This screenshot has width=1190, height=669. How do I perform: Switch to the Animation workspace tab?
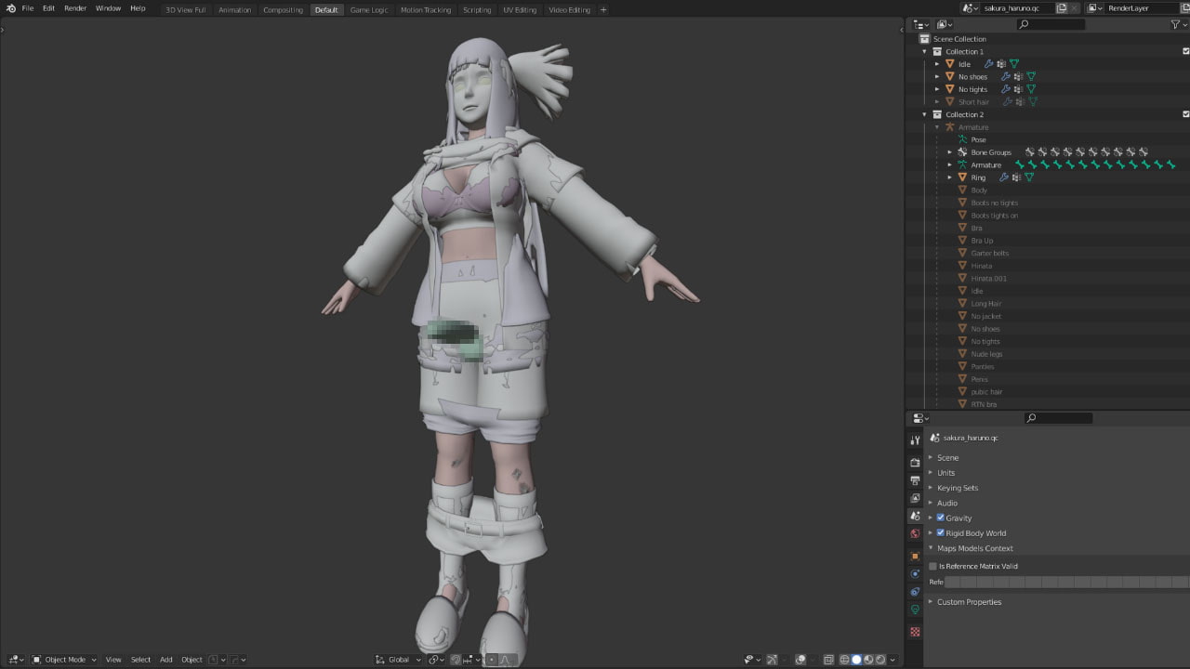tap(234, 9)
